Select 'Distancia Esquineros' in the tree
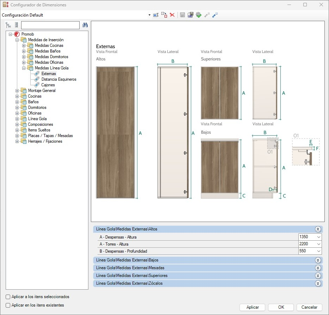 tap(58, 79)
